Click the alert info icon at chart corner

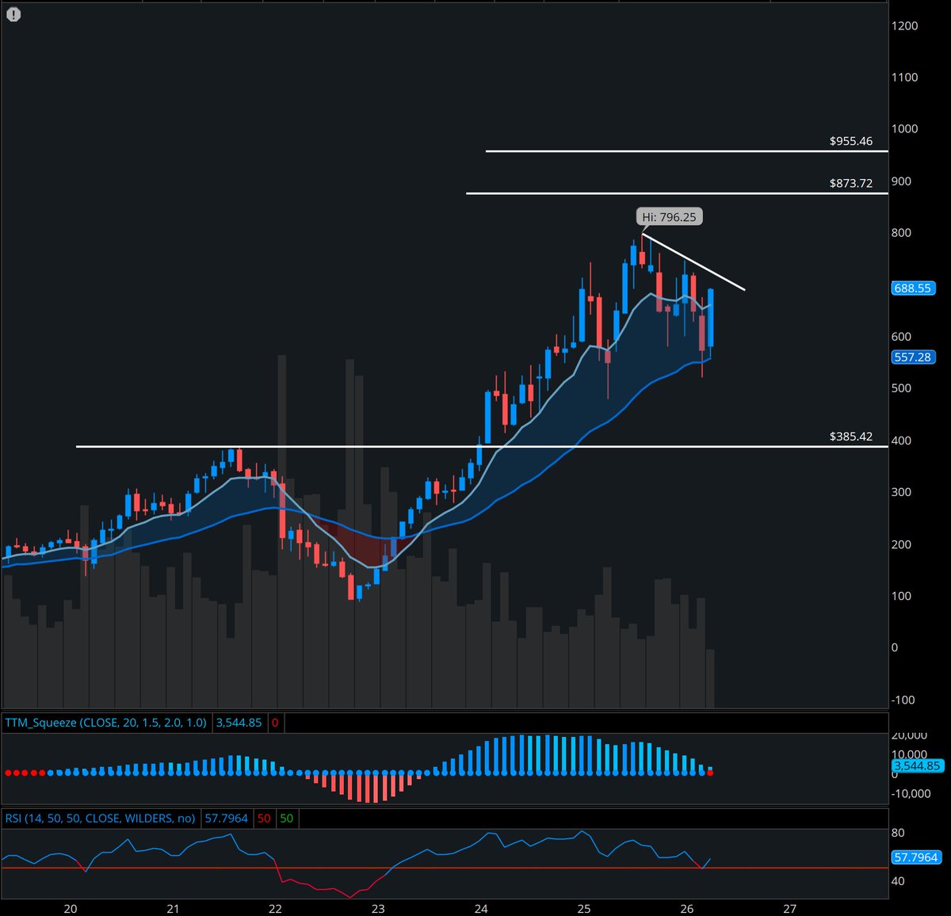point(13,14)
